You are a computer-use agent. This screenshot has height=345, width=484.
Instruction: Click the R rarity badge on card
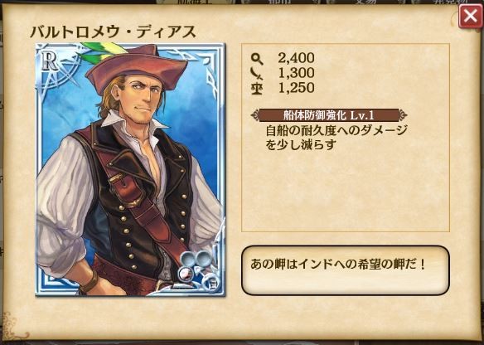pyautogui.click(x=50, y=61)
